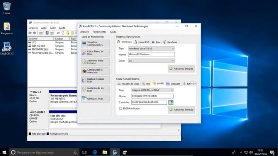Open Ação menu in Gerenciamento de disco
This screenshot has height=156, width=278.
point(43,28)
